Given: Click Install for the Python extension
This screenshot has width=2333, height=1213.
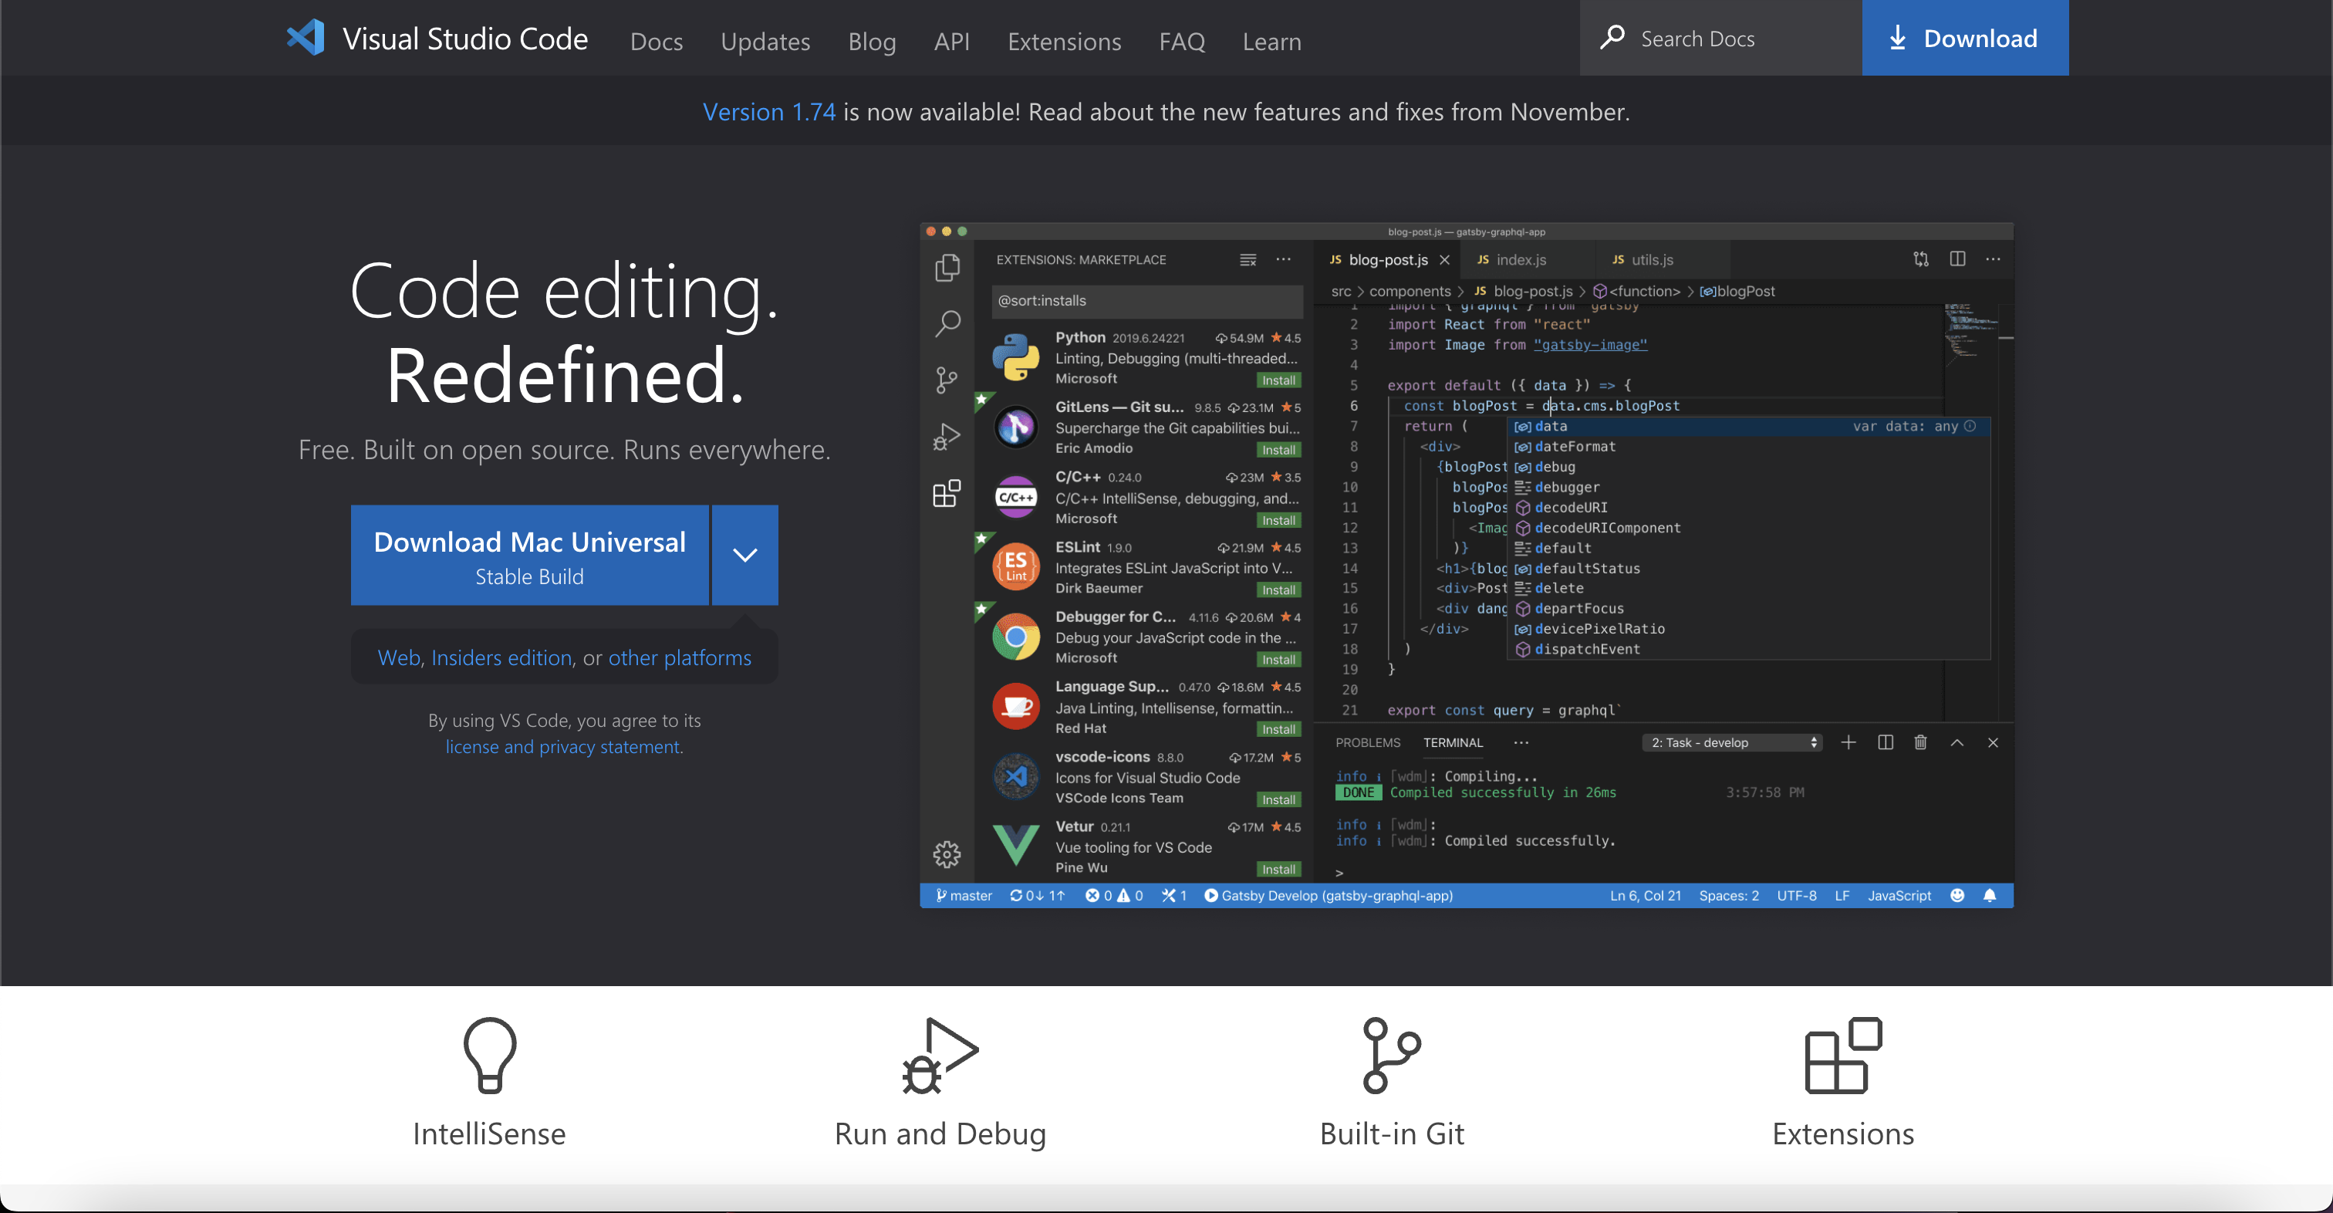Looking at the screenshot, I should point(1279,380).
